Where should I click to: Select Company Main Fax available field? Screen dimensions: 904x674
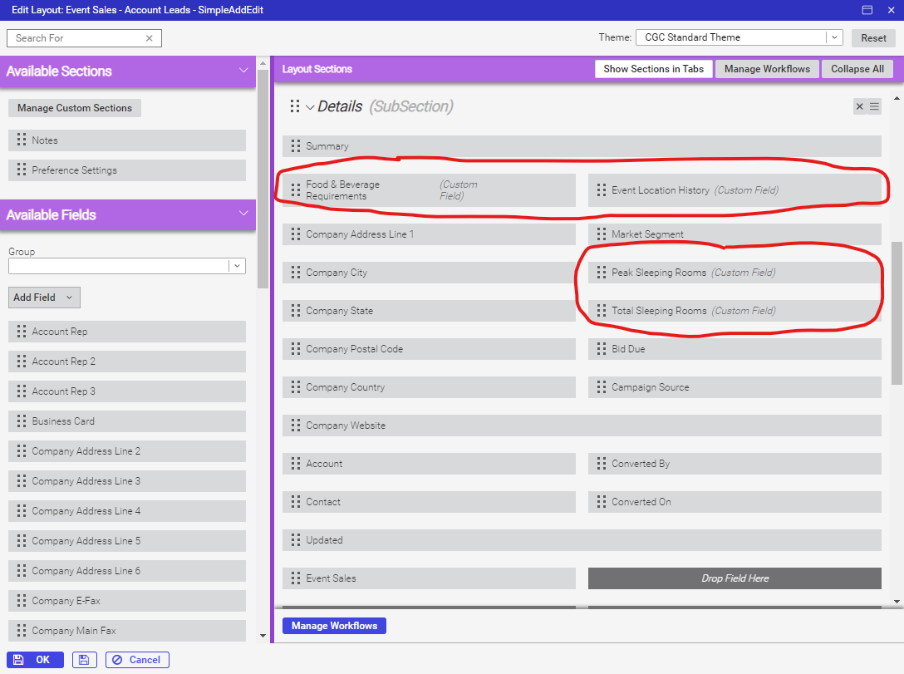127,631
